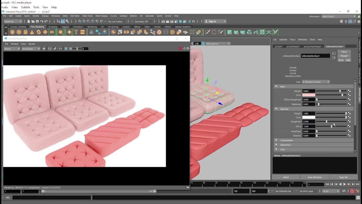Toggle the loop playback icon
The image size is (362, 204).
click(344, 191)
